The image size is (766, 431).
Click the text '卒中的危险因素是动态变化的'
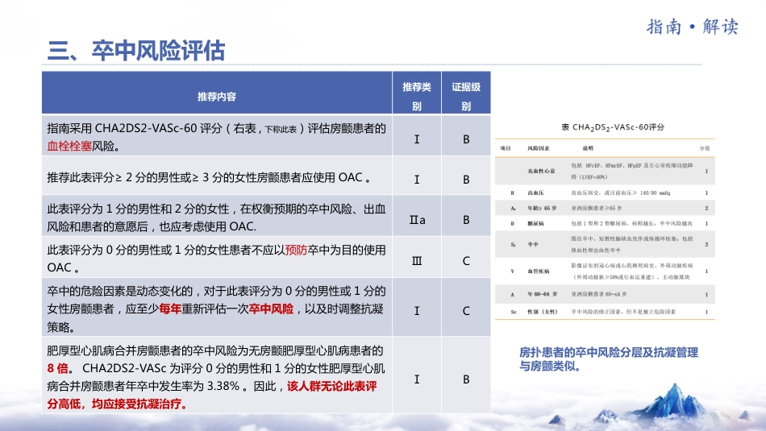click(120, 292)
